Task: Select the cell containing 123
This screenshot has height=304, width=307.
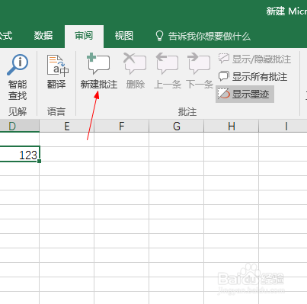Action: 19,154
